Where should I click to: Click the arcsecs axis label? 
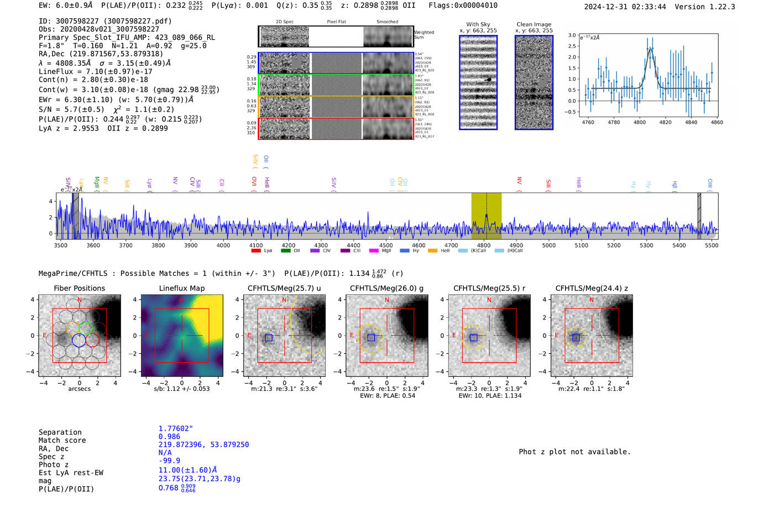[80, 389]
